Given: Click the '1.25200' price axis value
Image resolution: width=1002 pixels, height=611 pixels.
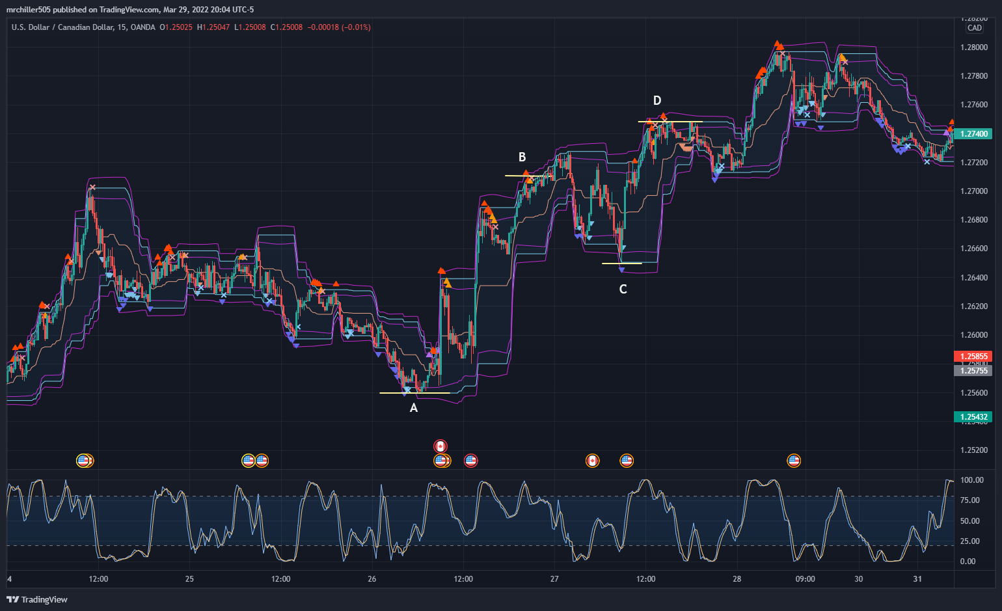Looking at the screenshot, I should tap(973, 450).
